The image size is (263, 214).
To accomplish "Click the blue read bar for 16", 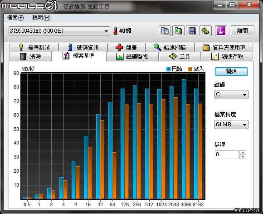I will click(x=86, y=168).
